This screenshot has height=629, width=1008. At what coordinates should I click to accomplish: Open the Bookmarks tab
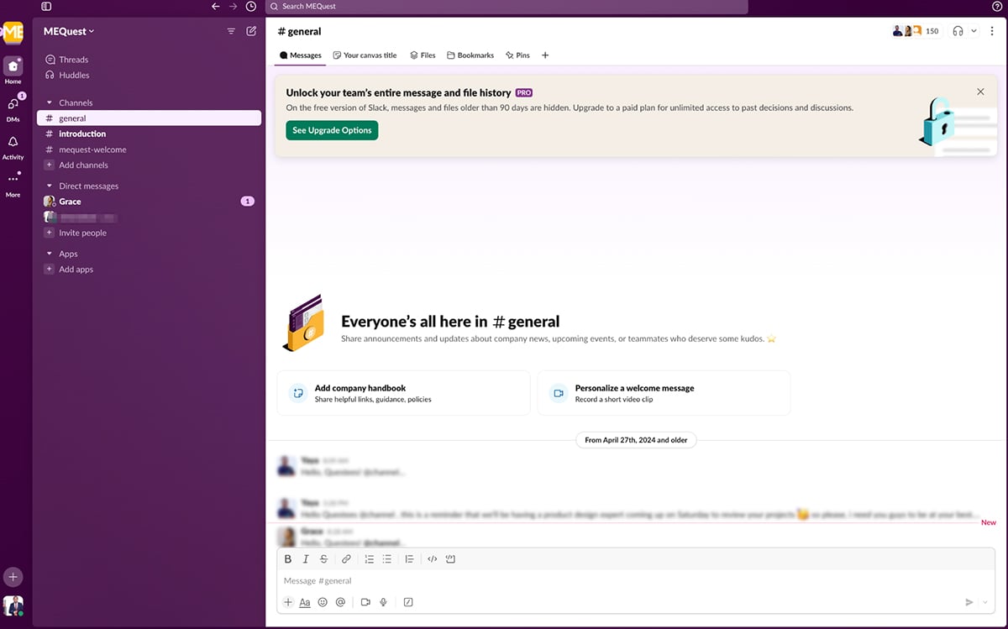tap(470, 55)
